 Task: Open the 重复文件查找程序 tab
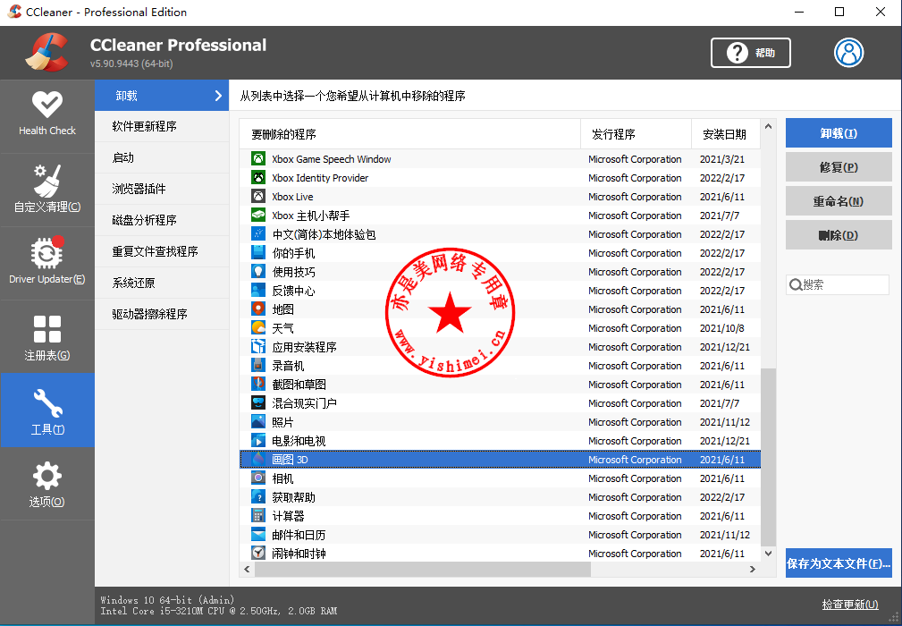click(x=162, y=251)
